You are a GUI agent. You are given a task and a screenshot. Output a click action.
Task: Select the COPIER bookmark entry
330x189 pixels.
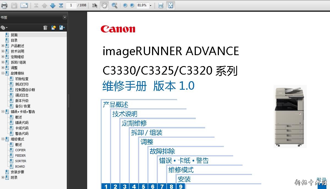(x=20, y=150)
